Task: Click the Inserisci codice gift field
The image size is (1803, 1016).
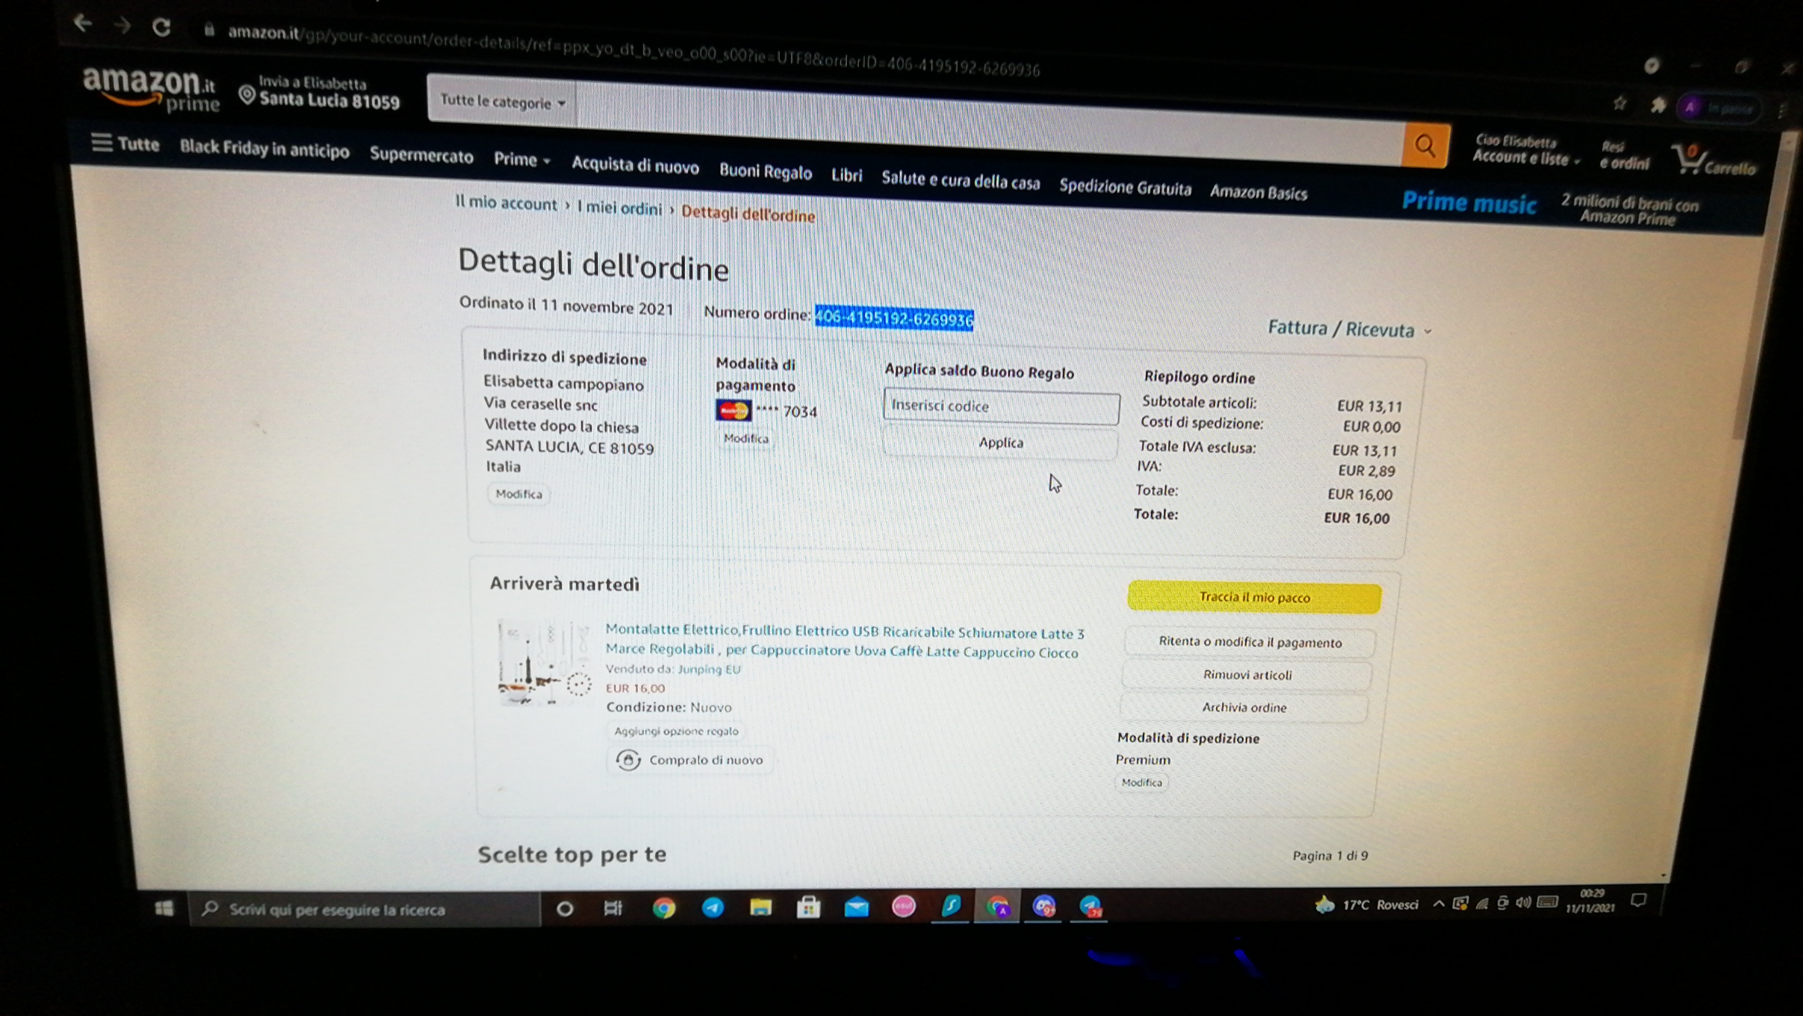Action: pyautogui.click(x=1000, y=406)
